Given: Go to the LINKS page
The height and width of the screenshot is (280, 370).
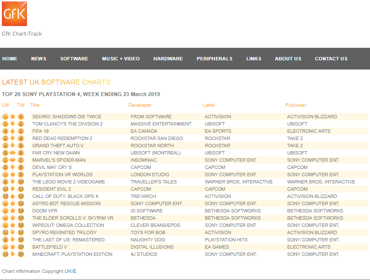Looking at the screenshot, I should click(x=254, y=58).
